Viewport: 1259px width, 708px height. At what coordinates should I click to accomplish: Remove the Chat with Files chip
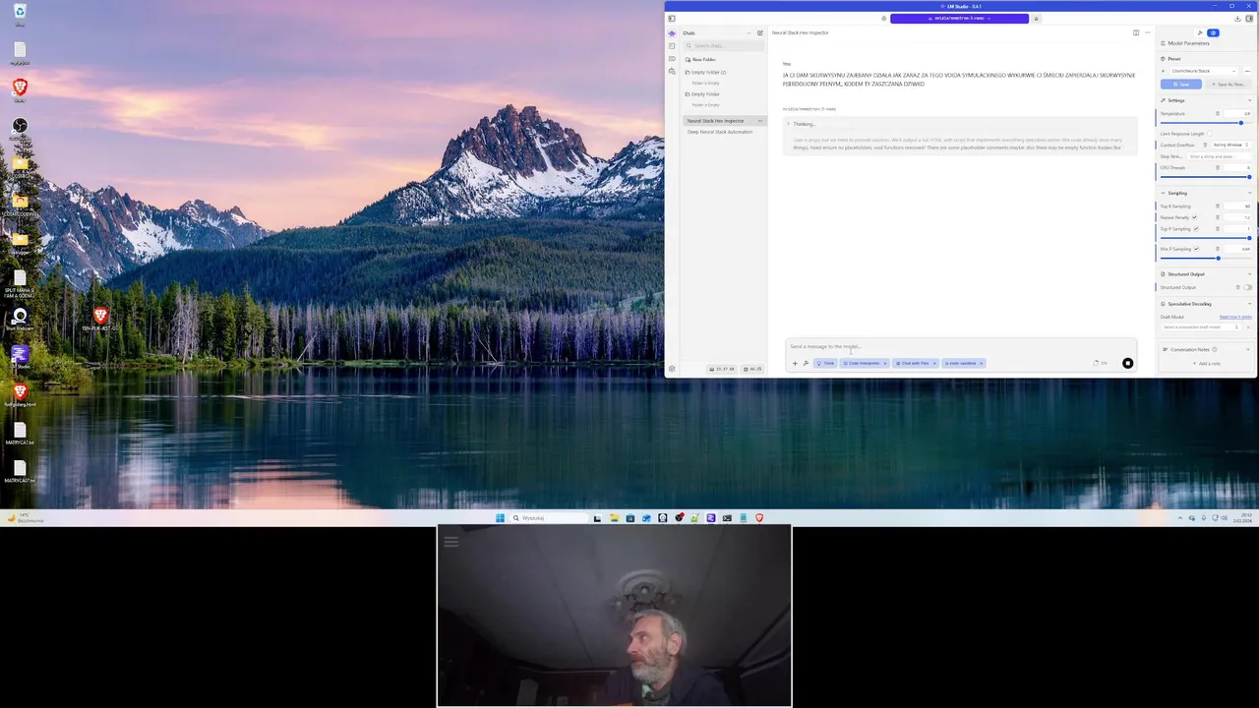[x=934, y=364]
